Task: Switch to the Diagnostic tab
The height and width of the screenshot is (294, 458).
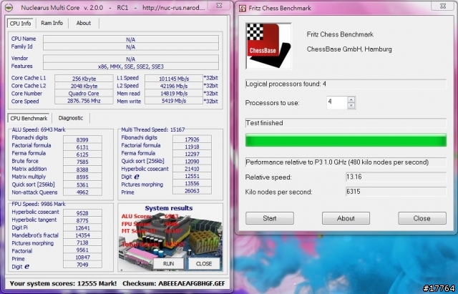Action: pyautogui.click(x=71, y=118)
